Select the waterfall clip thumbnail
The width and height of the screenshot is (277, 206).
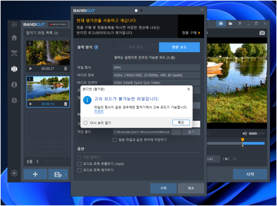(48, 53)
